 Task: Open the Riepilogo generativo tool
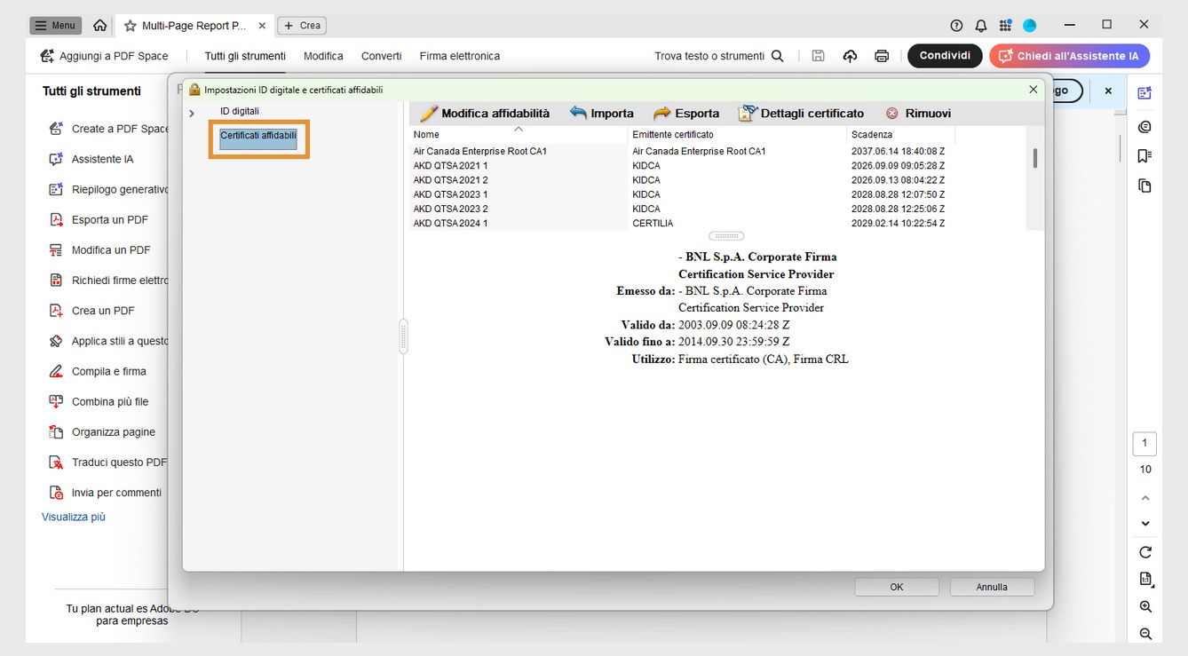pos(108,189)
